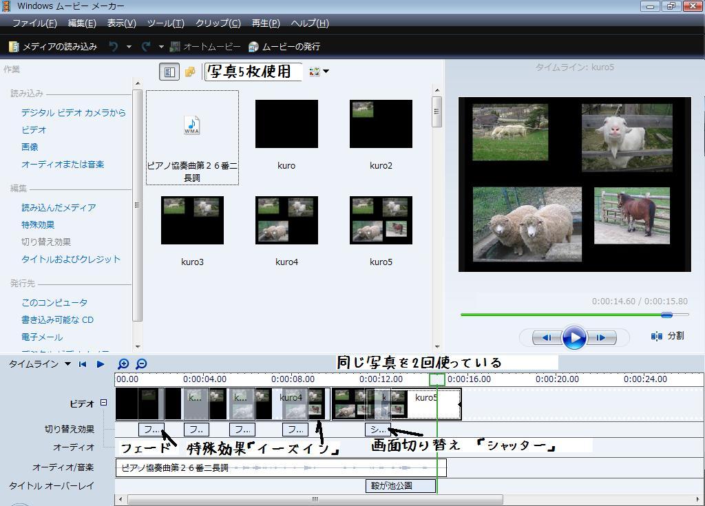Image resolution: width=705 pixels, height=506 pixels.
Task: Click the Redo arrow icon
Action: click(146, 46)
